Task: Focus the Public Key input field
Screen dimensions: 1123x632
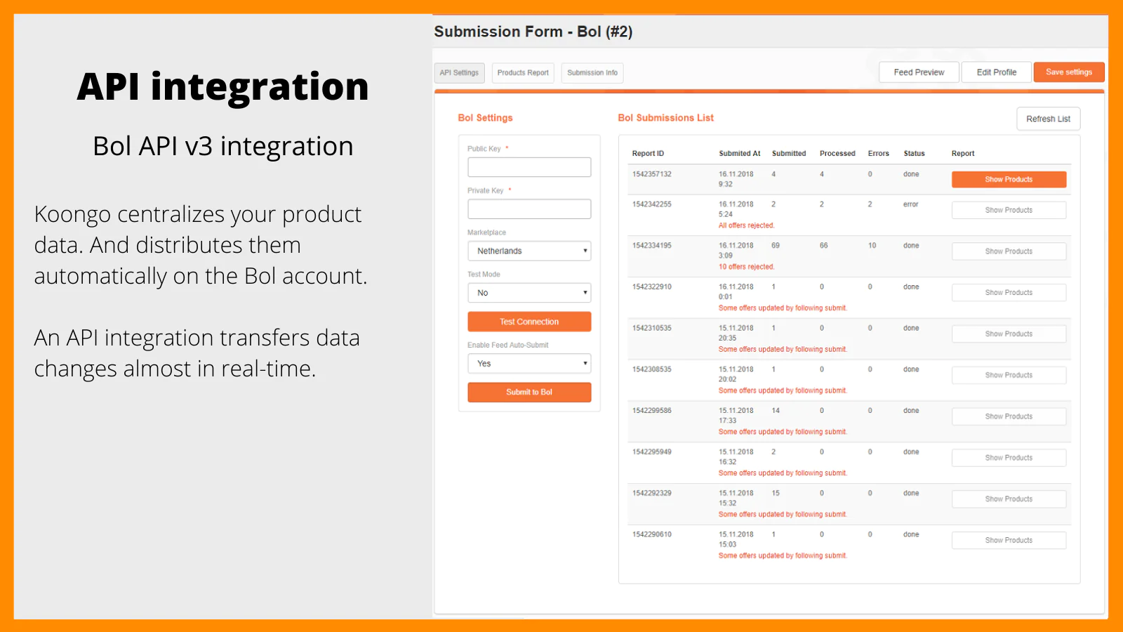Action: click(x=529, y=167)
